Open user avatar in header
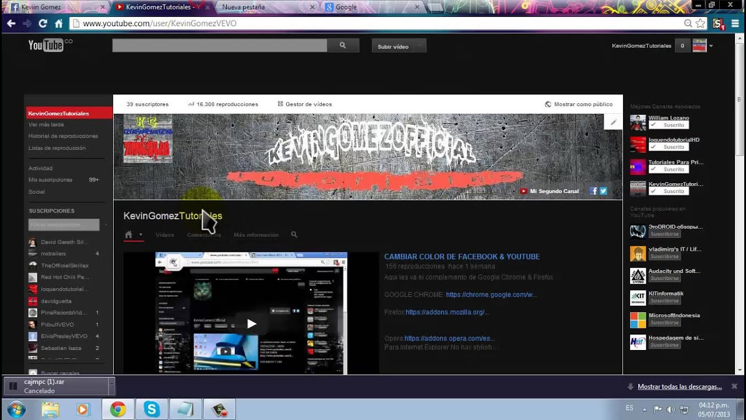The width and height of the screenshot is (746, 420). [699, 45]
